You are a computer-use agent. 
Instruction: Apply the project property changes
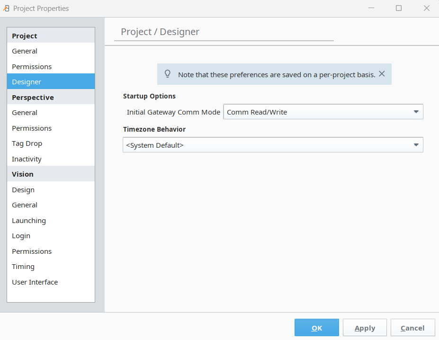click(x=365, y=328)
